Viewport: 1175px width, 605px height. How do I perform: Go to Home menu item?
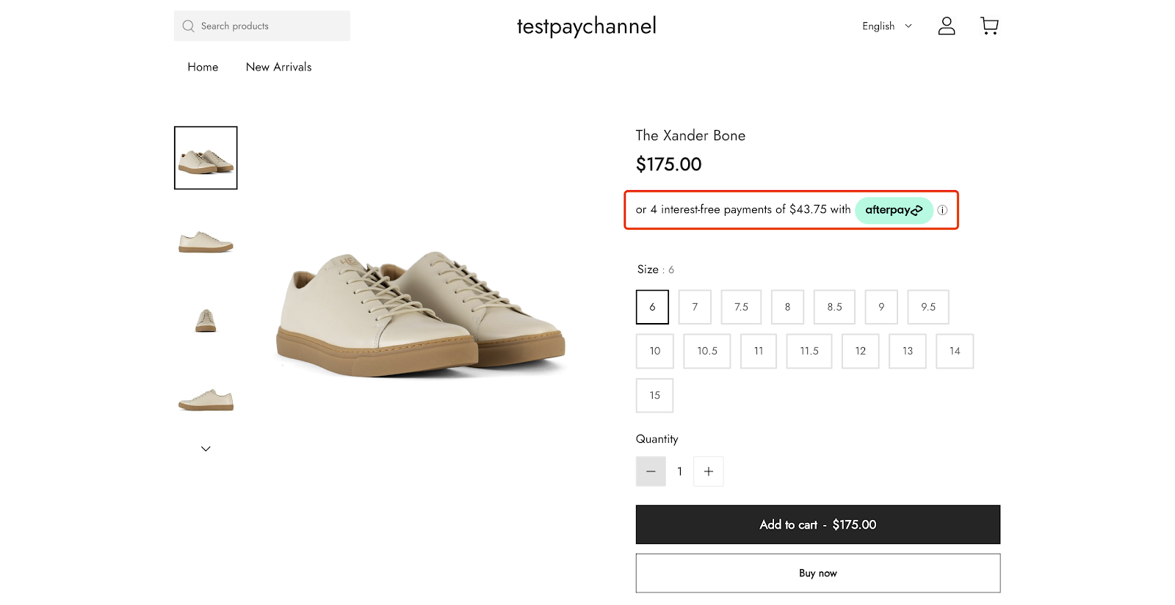(x=203, y=67)
